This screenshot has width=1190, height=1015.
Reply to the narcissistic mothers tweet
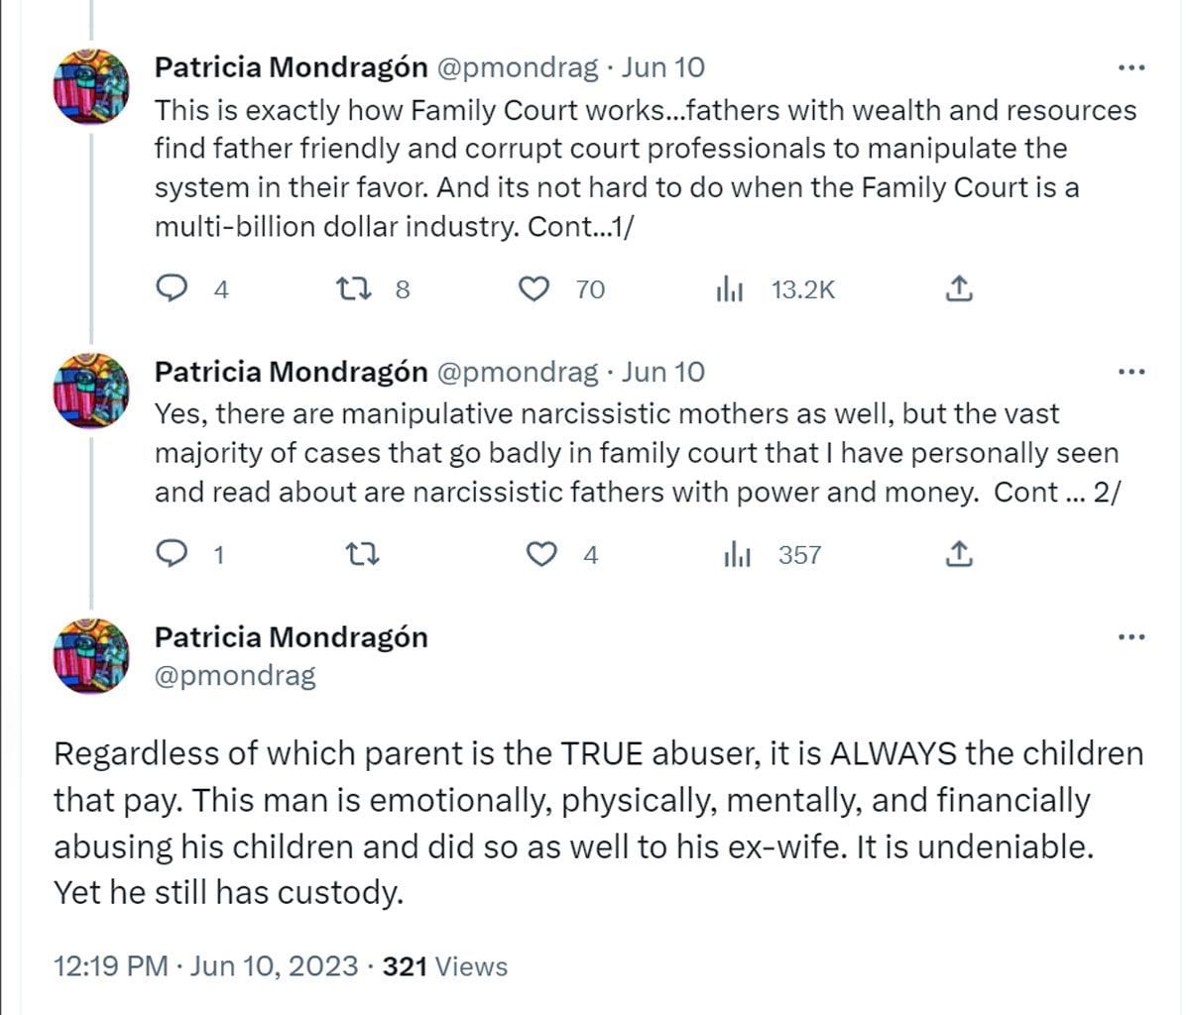pos(175,554)
